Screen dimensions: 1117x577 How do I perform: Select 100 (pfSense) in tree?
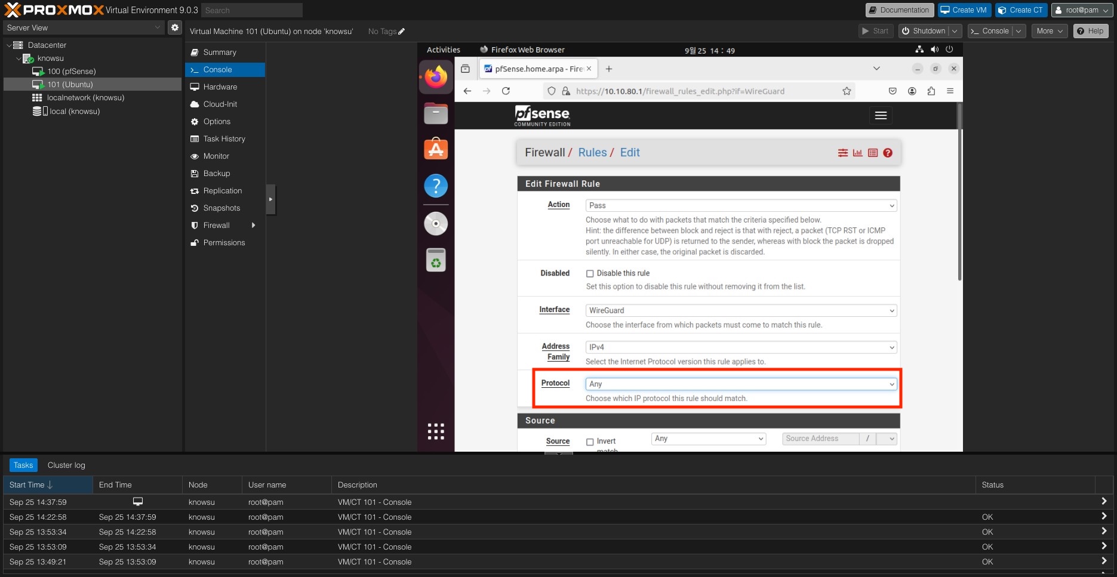pos(72,72)
